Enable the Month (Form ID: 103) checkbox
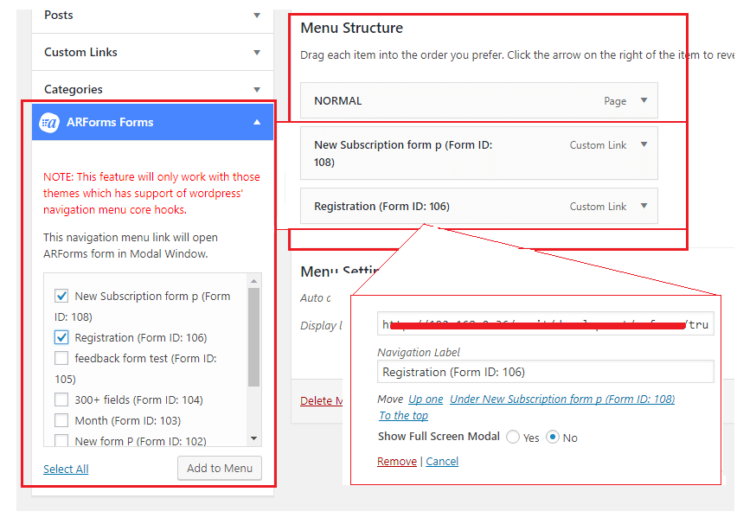 point(61,420)
